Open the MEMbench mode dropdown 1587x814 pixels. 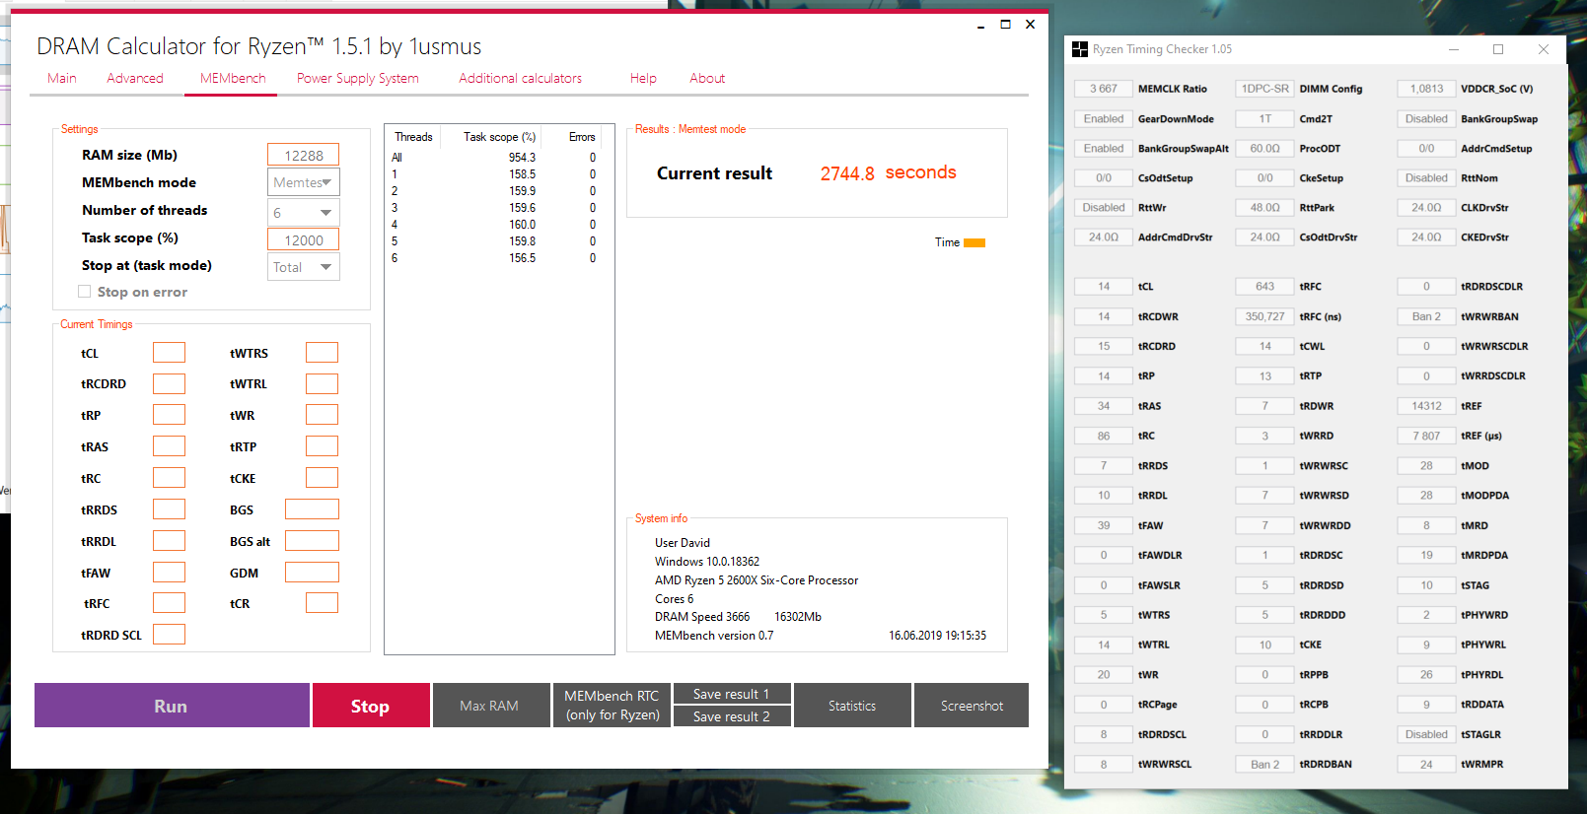(304, 182)
